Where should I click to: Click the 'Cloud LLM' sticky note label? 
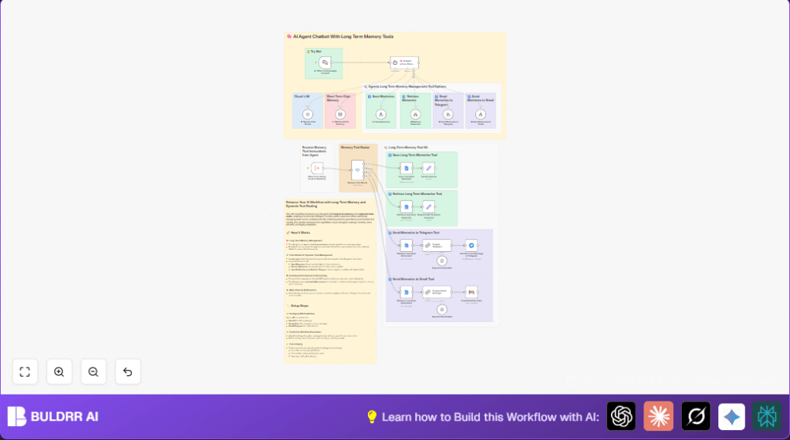click(302, 96)
